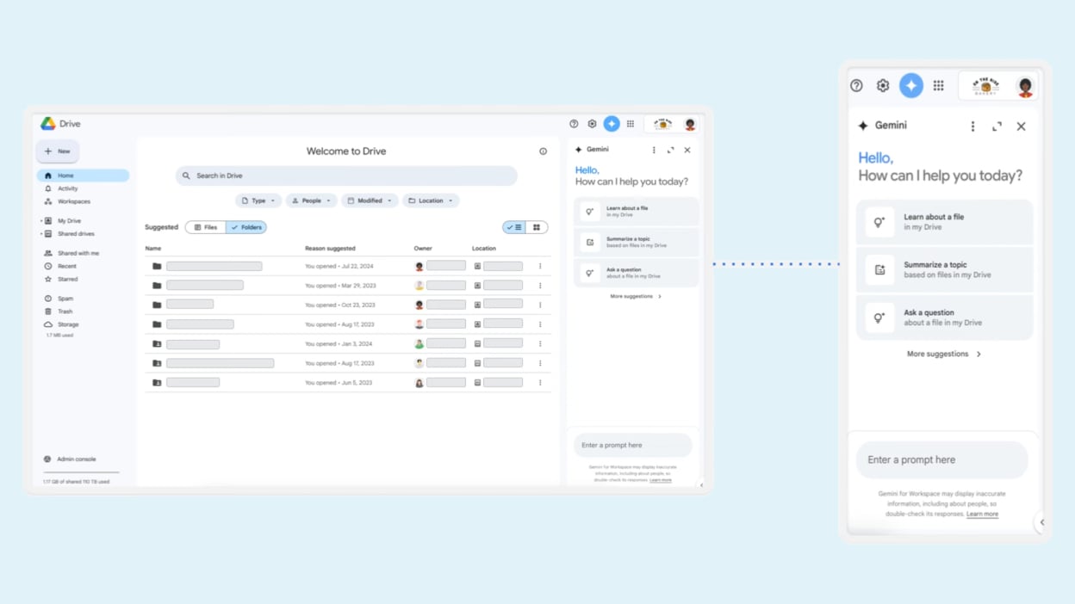
Task: Open more actions for the first folder row
Action: [540, 267]
